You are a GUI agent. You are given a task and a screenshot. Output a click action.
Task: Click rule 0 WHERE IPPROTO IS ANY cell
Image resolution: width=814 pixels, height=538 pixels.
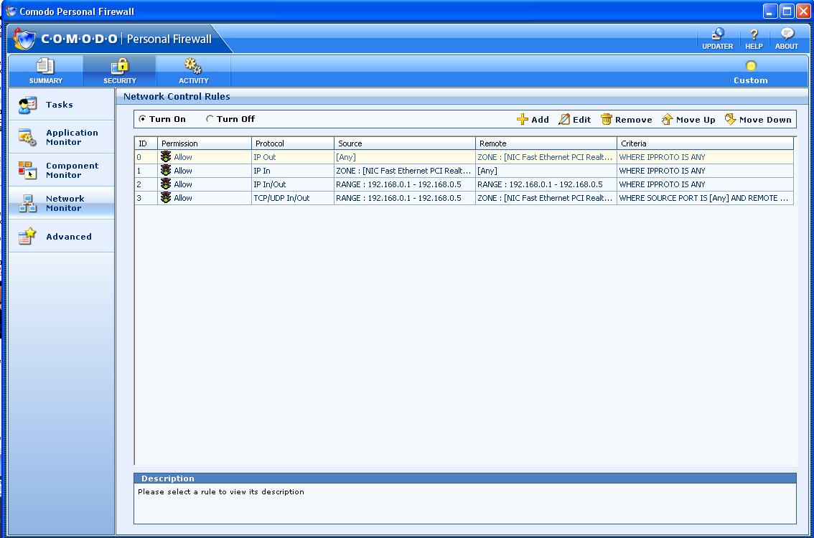[706, 157]
